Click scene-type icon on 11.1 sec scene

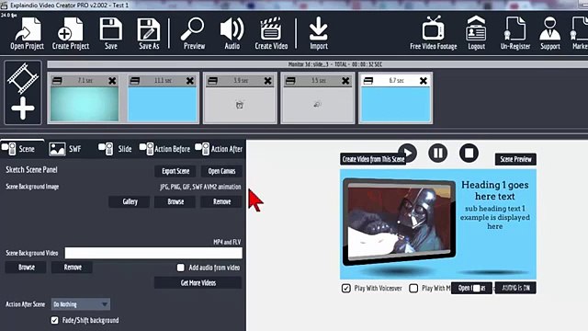pyautogui.click(x=135, y=81)
